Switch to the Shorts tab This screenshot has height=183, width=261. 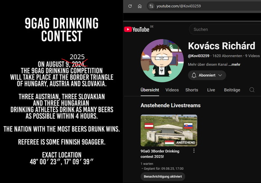pyautogui.click(x=192, y=90)
